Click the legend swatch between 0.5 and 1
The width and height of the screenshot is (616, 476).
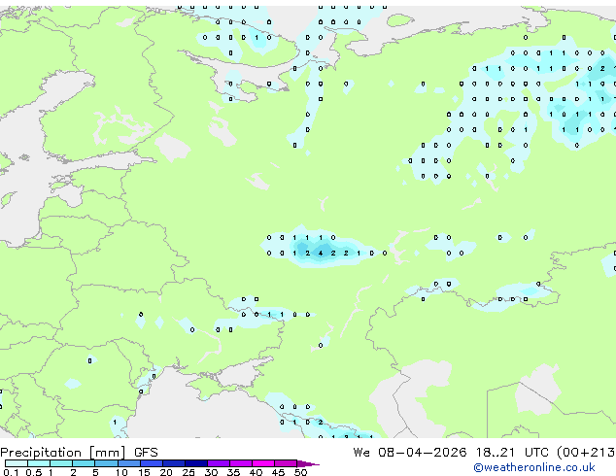[x=39, y=463]
